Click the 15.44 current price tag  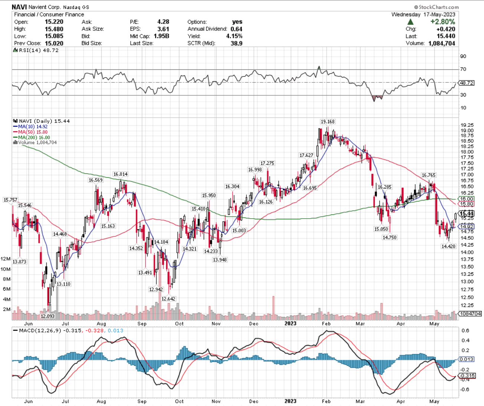pyautogui.click(x=467, y=213)
